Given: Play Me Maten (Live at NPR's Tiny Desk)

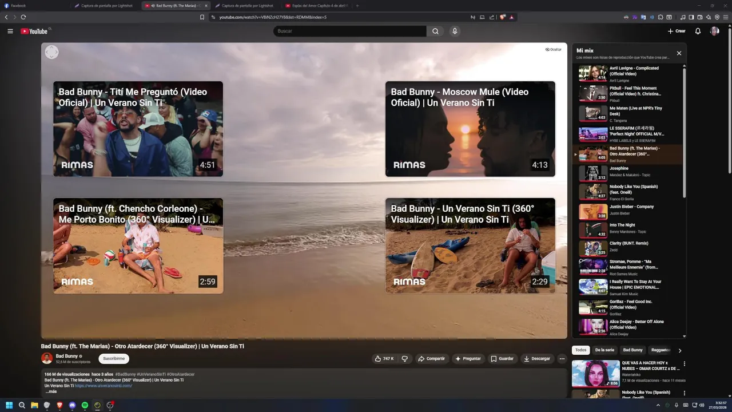Looking at the screenshot, I should [628, 114].
